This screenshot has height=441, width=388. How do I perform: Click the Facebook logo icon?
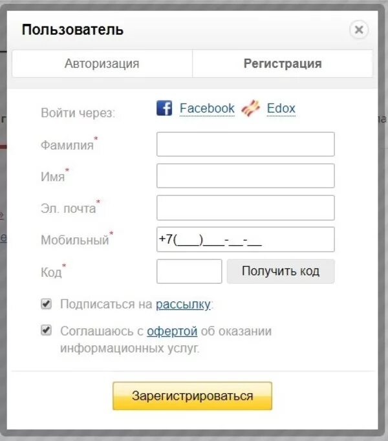tap(164, 108)
